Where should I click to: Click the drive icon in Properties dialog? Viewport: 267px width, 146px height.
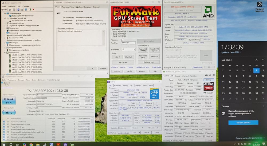58,13
